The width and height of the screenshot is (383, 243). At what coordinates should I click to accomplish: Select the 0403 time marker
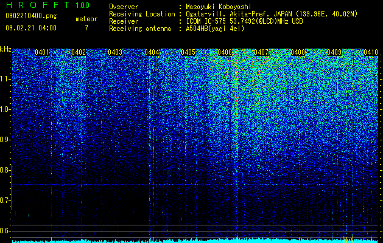(115, 52)
